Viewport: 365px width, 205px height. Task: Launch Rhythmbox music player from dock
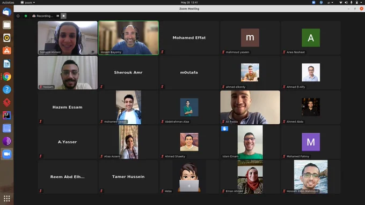tap(7, 38)
